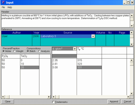
Task: Click the Year column header
Action: point(36,33)
